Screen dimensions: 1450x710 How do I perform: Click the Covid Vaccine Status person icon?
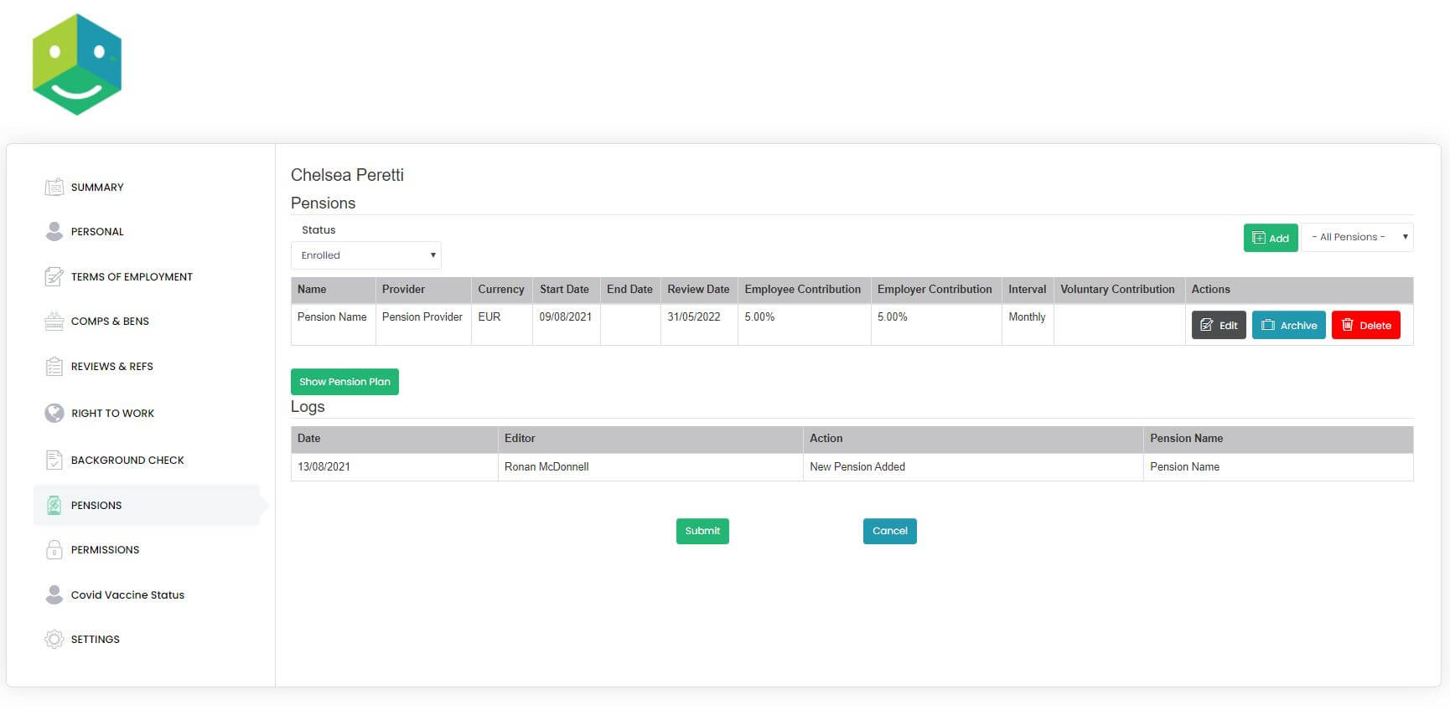(x=54, y=594)
